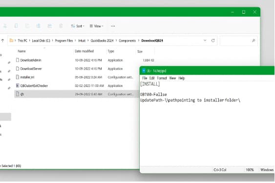Screen dimensions: 275x183
Task: Click the [INSTALL] line in Notepad
Action: point(150,84)
